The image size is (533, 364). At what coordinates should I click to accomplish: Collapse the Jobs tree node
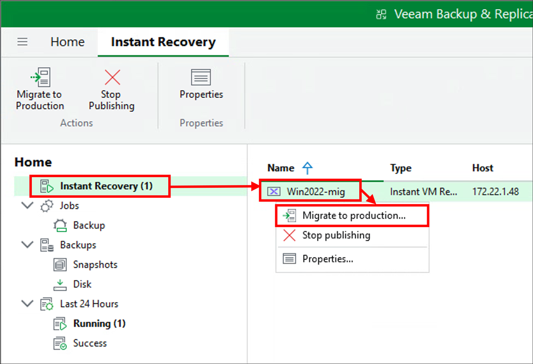(28, 205)
